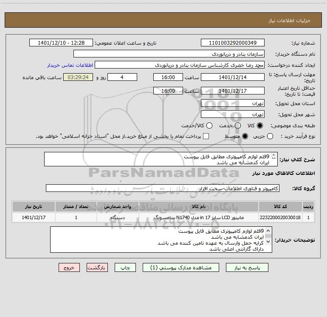Click the پاسخ به نیاز button

[247, 268]
